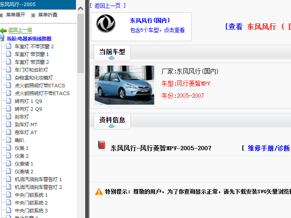Open 点火锁照明灯带ETACS diagram
This screenshot has height=218, width=291.
(40, 86)
